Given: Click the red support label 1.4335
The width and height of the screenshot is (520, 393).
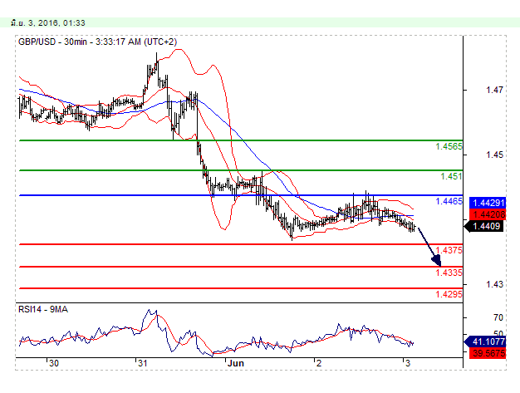Looking at the screenshot, I should point(449,273).
